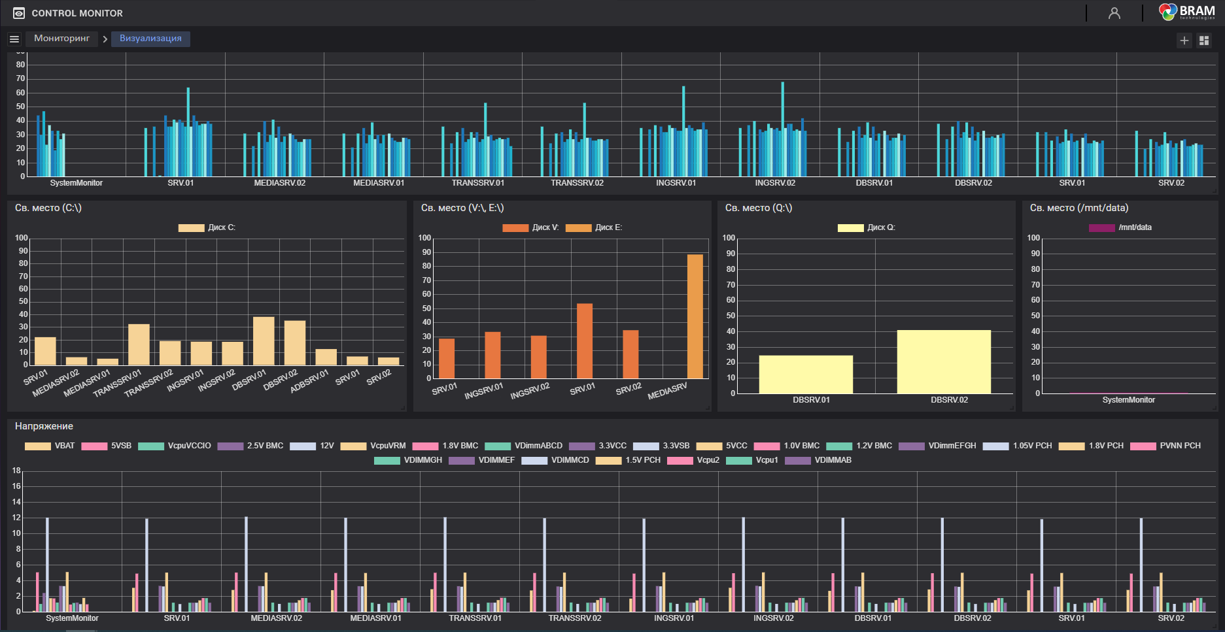Click the 12V legend color swatch
This screenshot has height=632, width=1225.
[x=303, y=446]
